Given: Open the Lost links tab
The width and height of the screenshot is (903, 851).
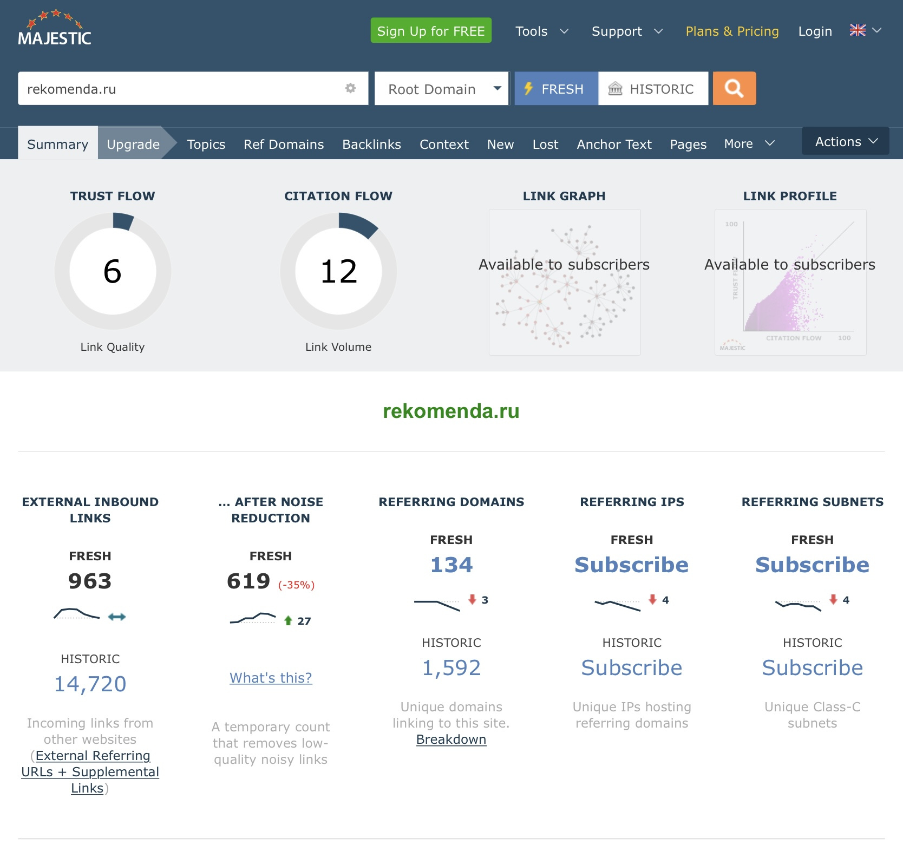Looking at the screenshot, I should 545,144.
